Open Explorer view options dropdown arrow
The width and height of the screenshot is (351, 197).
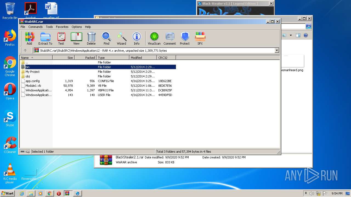coord(291,35)
